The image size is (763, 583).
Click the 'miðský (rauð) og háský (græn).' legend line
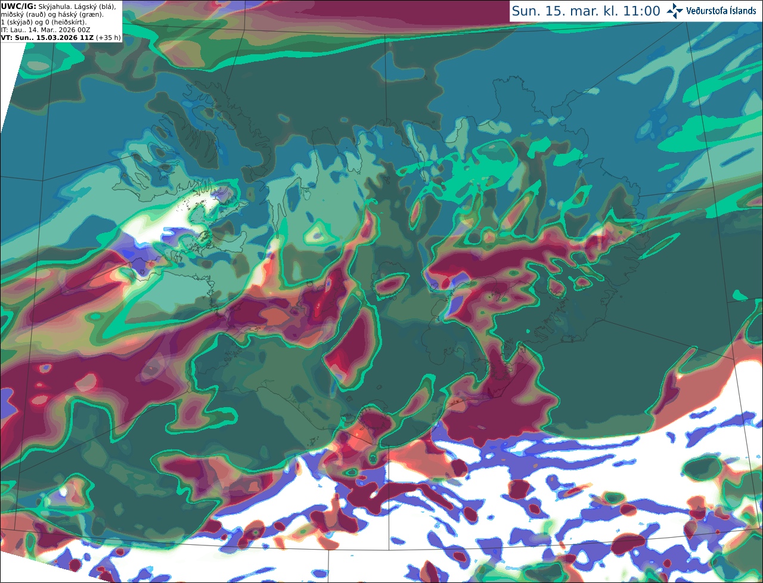click(52, 14)
